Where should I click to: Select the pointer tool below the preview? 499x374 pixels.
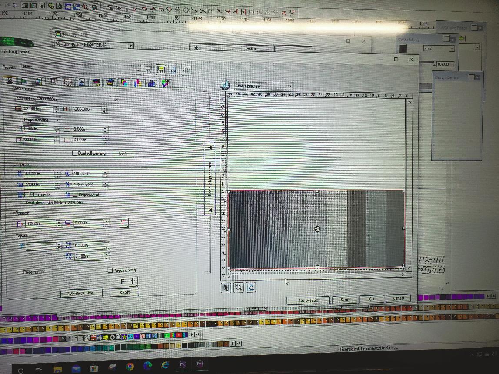coord(226,288)
